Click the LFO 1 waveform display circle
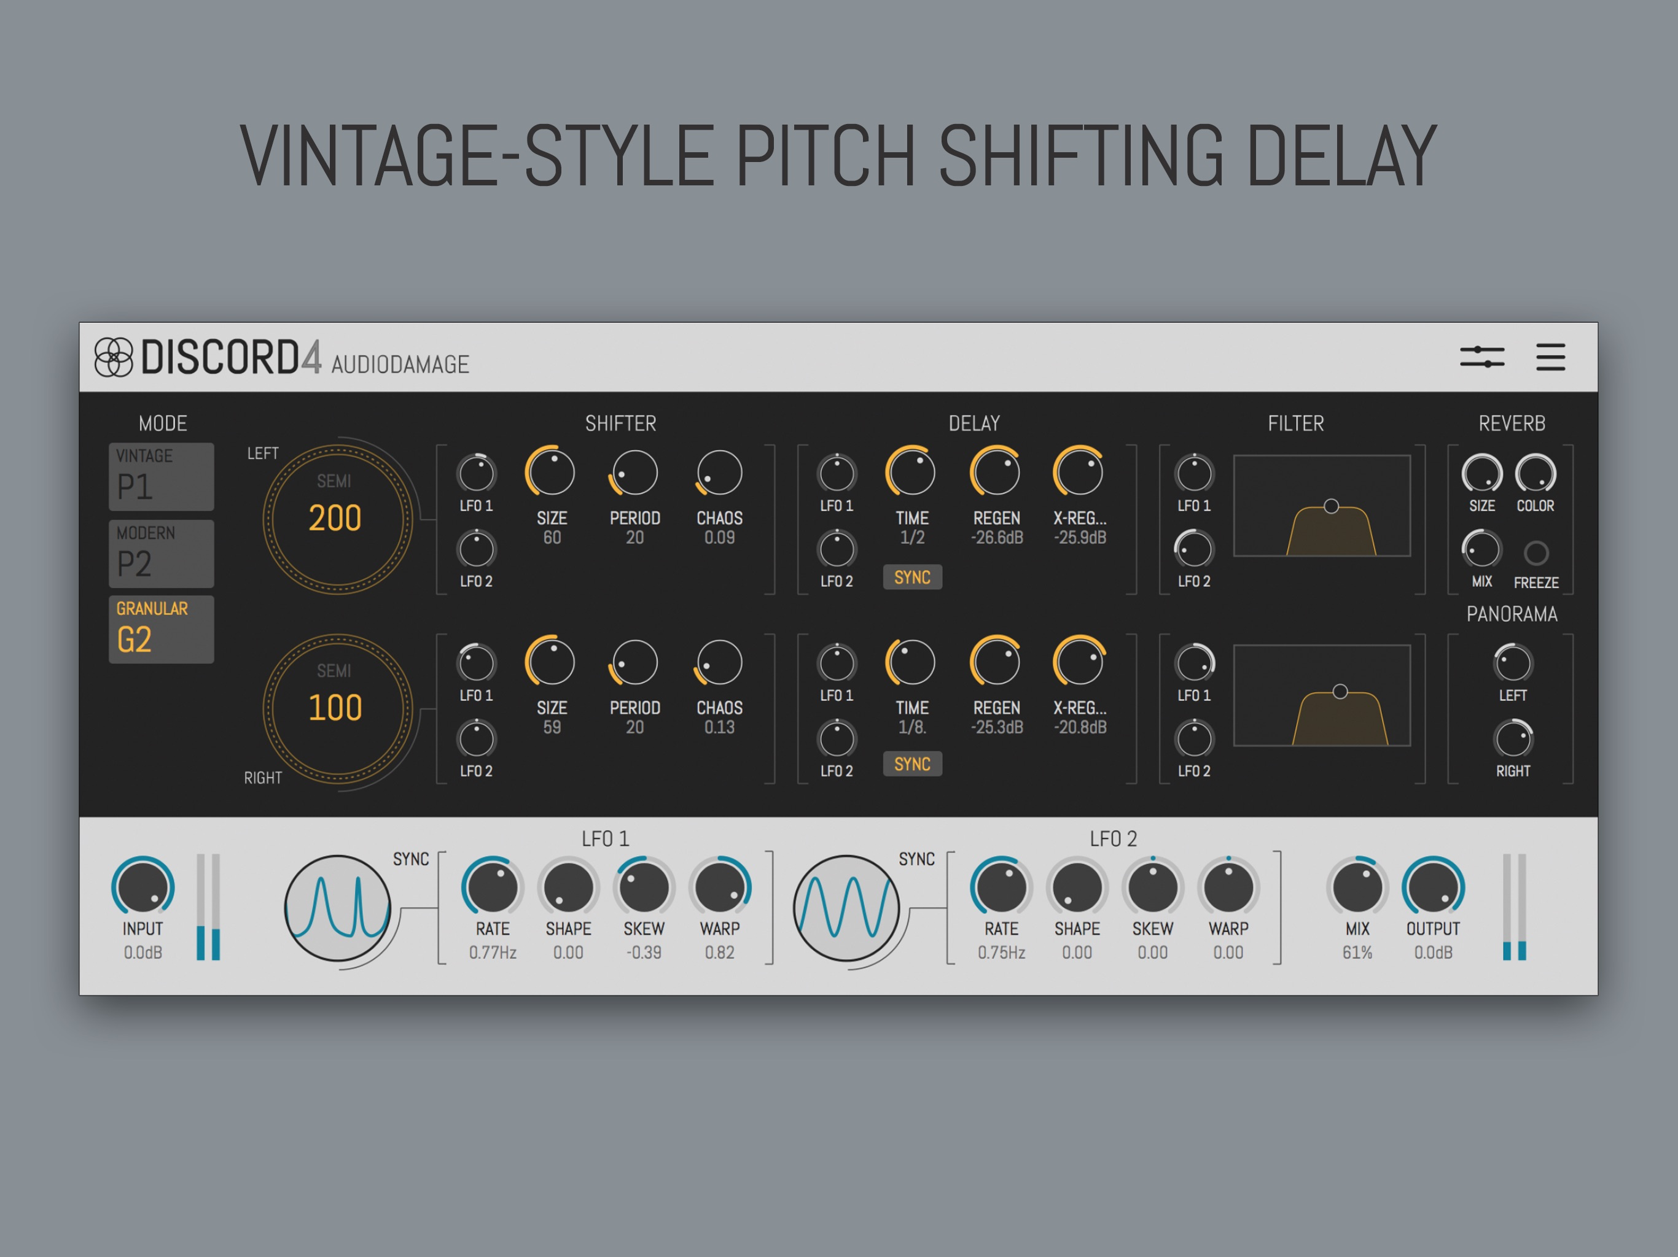The height and width of the screenshot is (1257, 1678). [x=338, y=908]
